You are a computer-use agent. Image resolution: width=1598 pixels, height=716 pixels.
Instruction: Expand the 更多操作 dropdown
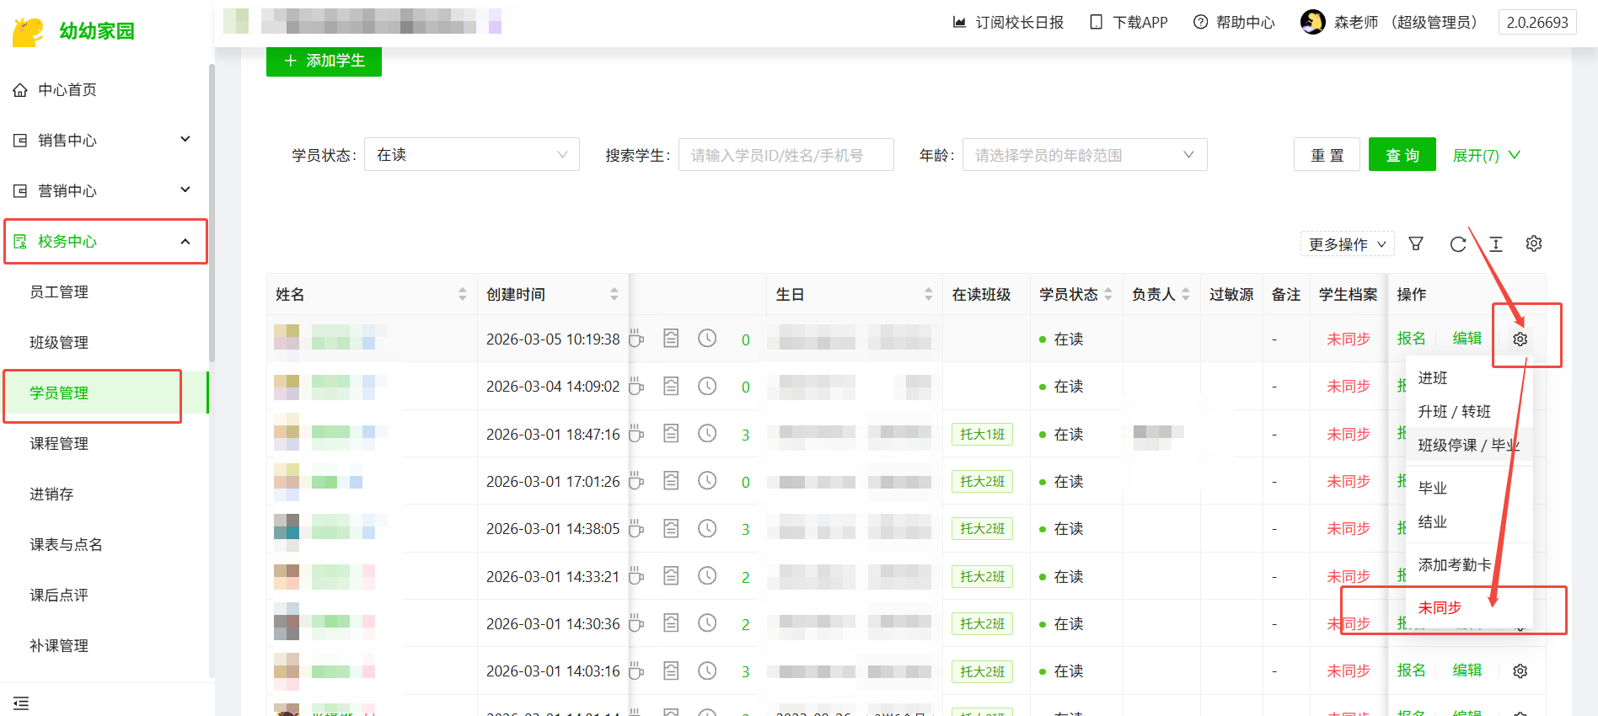[1346, 244]
